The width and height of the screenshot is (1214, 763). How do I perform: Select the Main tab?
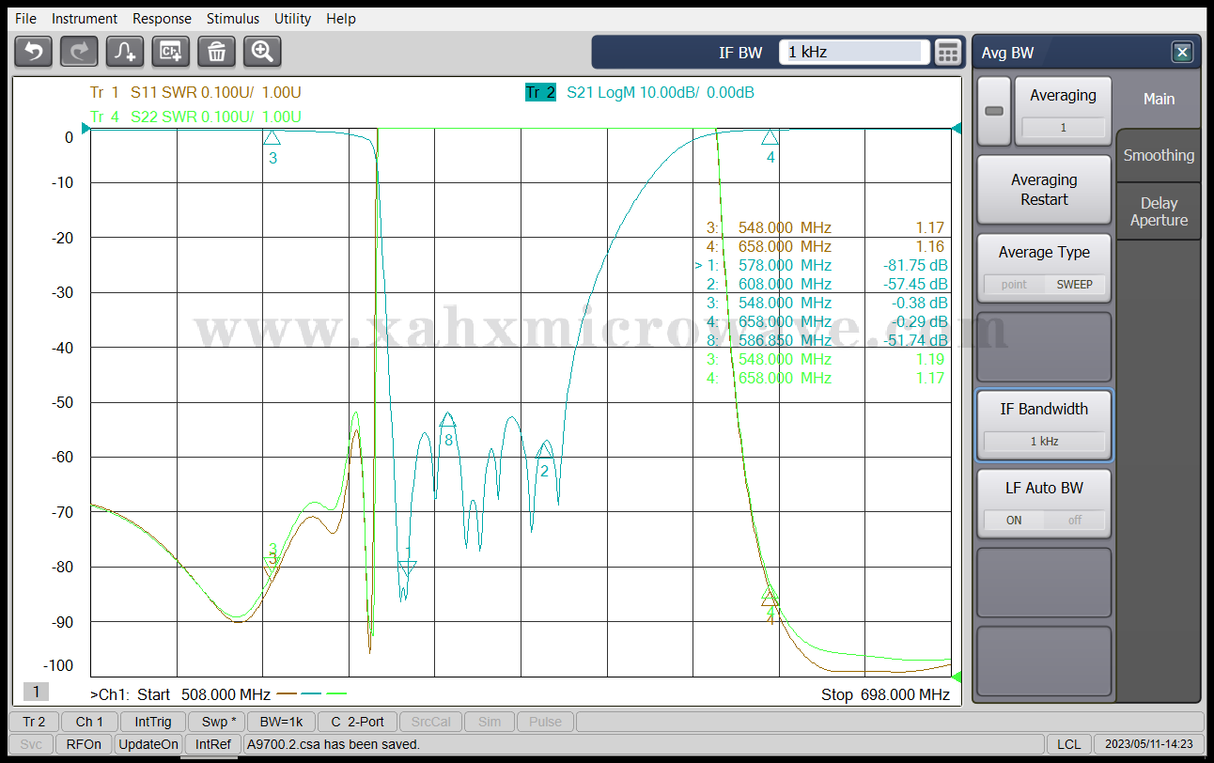tap(1159, 99)
